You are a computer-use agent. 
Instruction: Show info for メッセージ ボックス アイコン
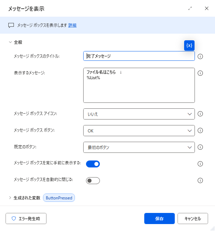click(200, 114)
